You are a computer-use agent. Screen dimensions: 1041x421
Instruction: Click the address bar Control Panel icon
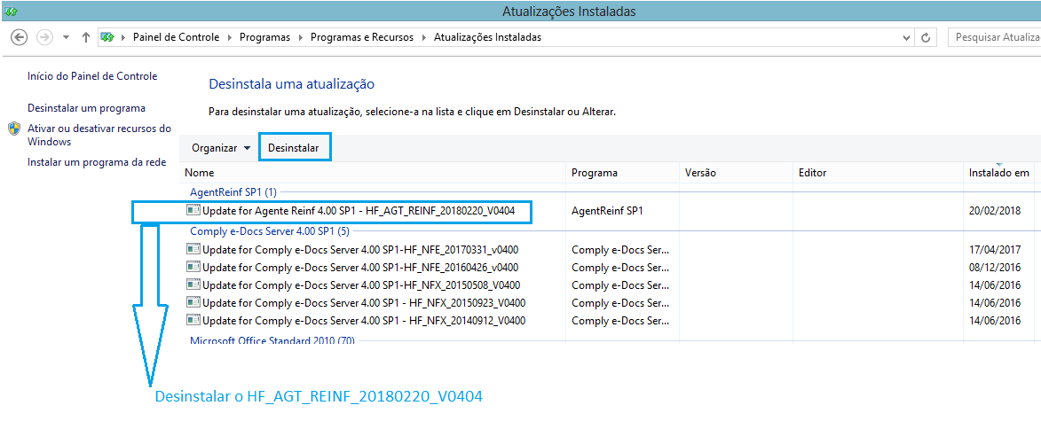click(107, 38)
